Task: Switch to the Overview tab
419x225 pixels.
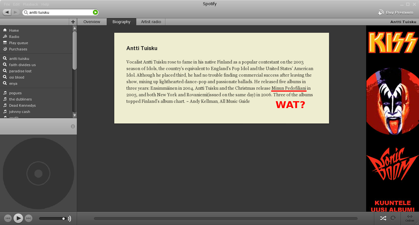Action: click(x=92, y=22)
